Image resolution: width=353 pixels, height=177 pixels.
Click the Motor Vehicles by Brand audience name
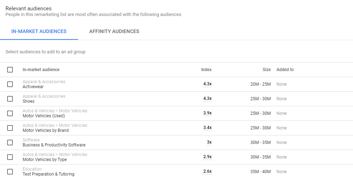(x=46, y=130)
